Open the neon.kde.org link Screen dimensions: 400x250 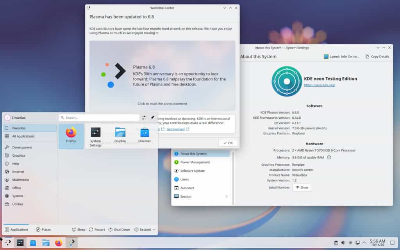click(x=320, y=85)
